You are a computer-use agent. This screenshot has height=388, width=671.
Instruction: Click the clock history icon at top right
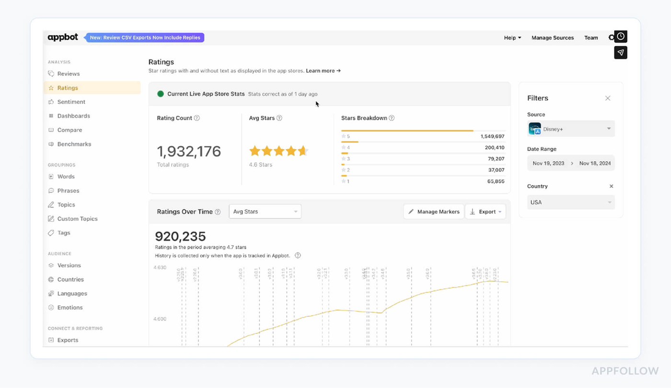(621, 37)
